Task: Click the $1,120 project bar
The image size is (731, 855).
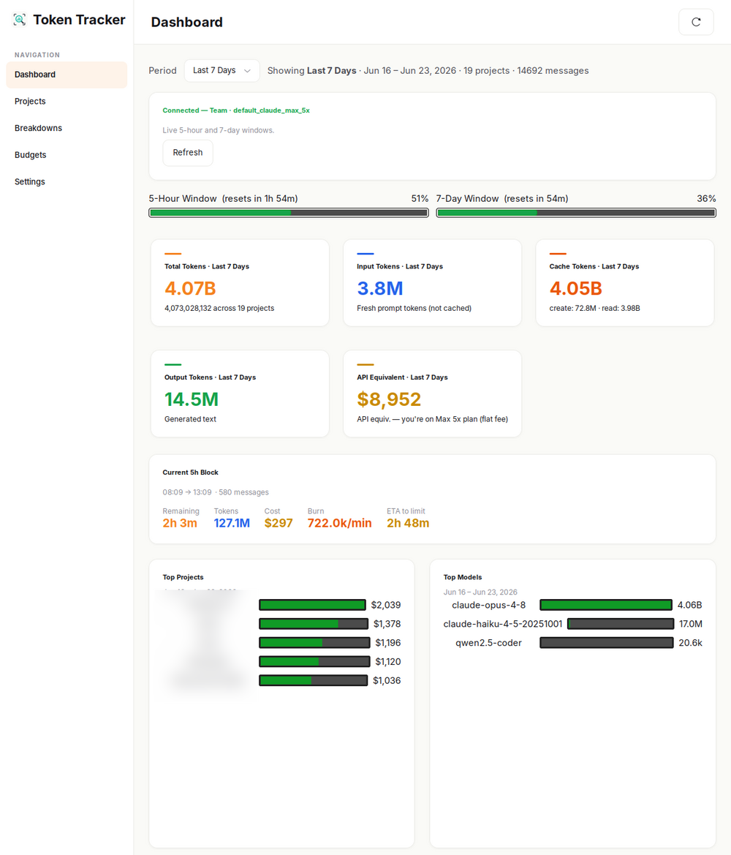Action: pyautogui.click(x=314, y=661)
